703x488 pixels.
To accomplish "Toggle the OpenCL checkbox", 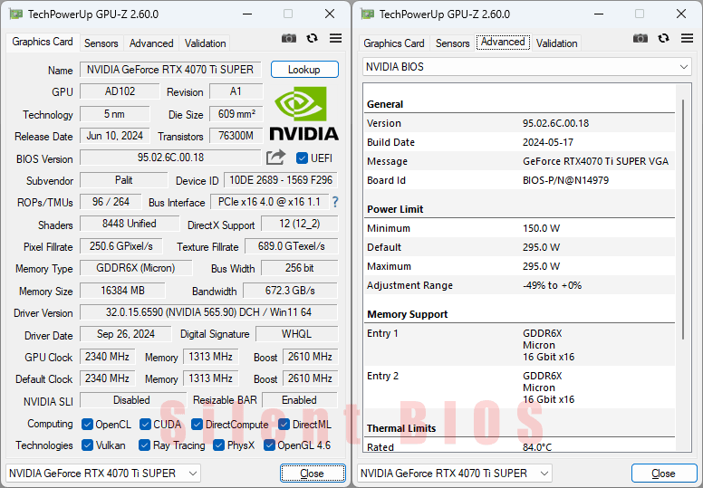I will (88, 425).
